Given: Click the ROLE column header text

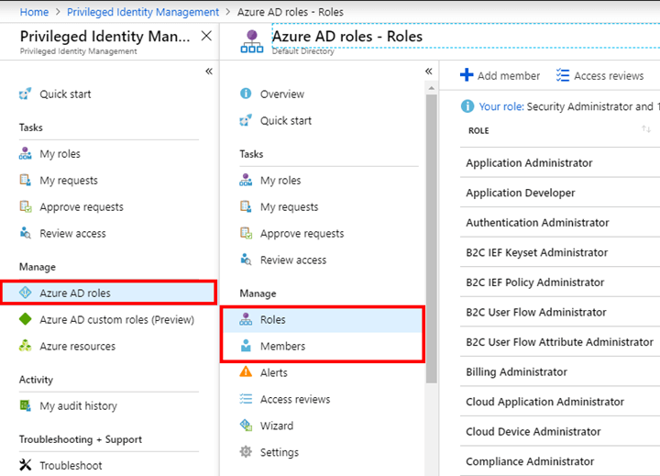Looking at the screenshot, I should tap(478, 130).
